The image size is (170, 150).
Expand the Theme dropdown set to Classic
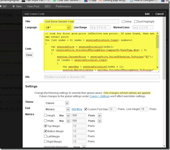tap(57, 103)
